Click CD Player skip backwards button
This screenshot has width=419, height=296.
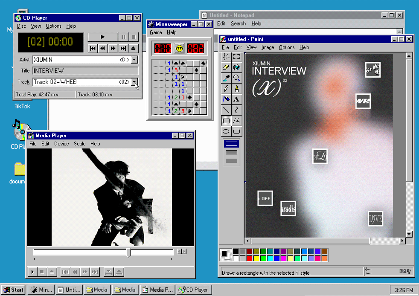coord(103,48)
